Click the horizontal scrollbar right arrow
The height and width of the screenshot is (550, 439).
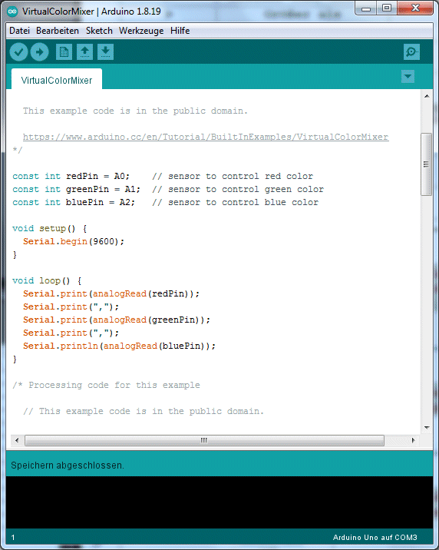[414, 440]
